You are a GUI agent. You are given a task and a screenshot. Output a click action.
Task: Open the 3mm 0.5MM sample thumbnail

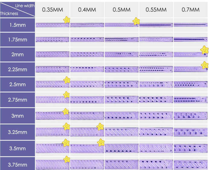click(x=121, y=116)
